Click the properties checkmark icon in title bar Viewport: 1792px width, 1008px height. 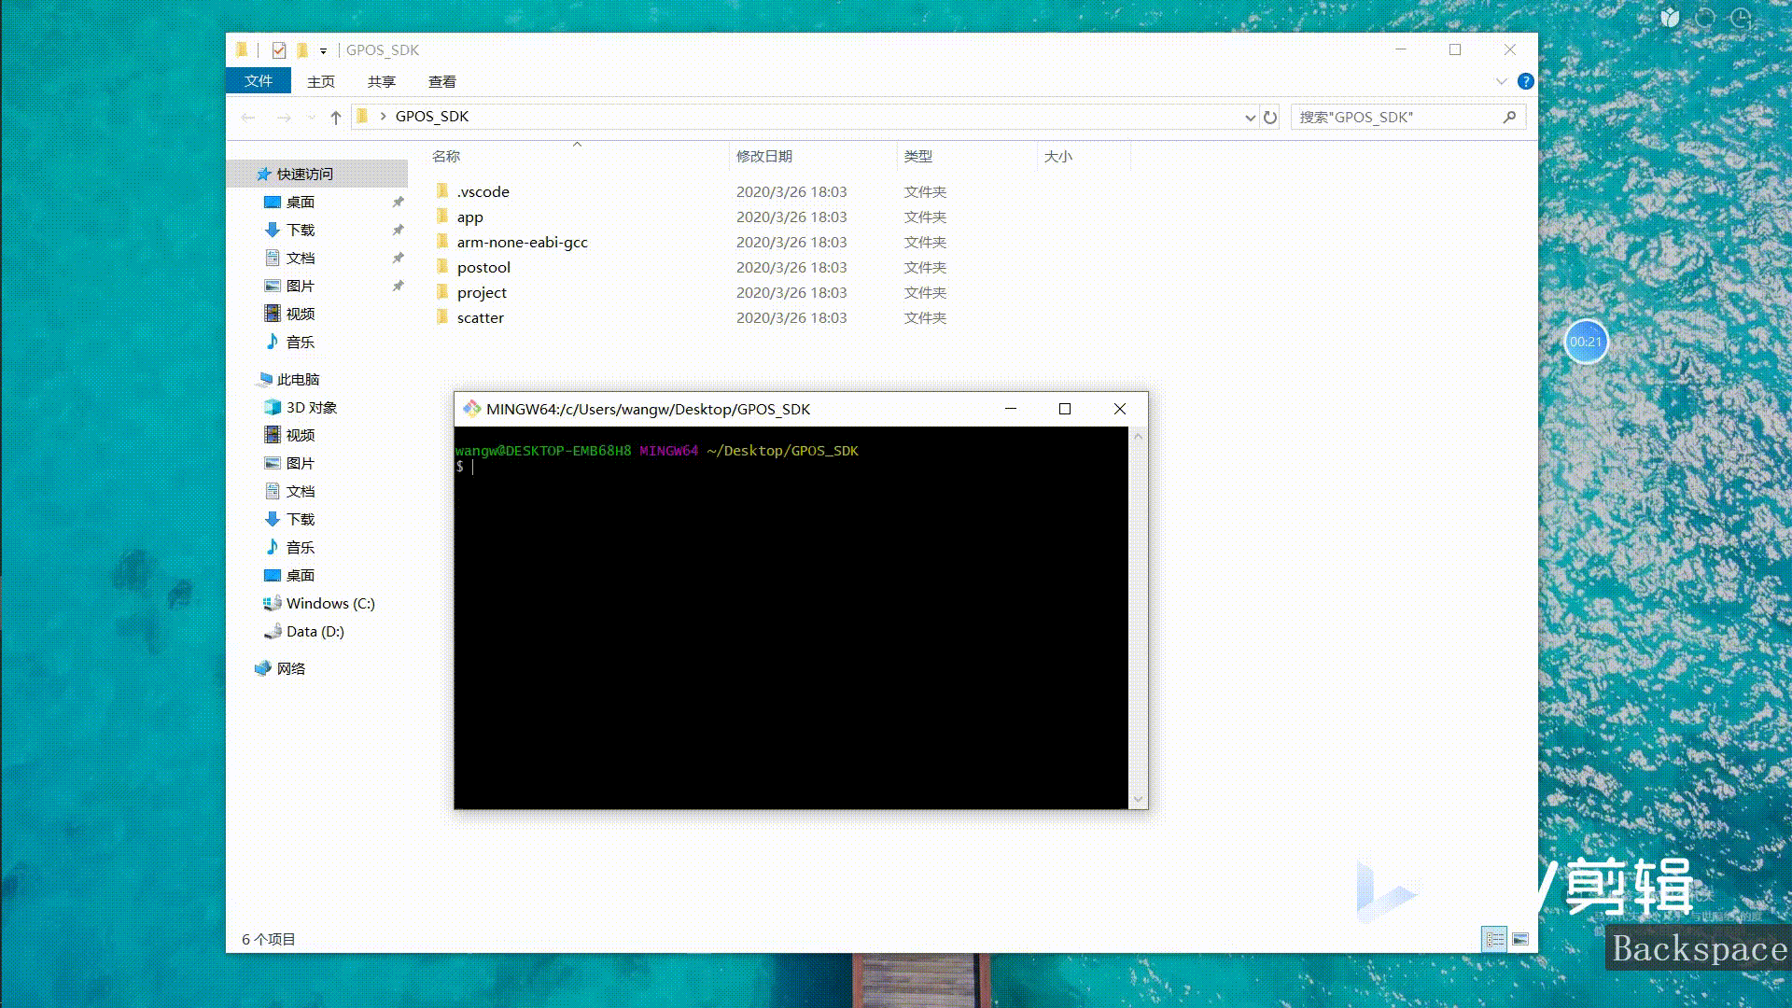tap(278, 50)
